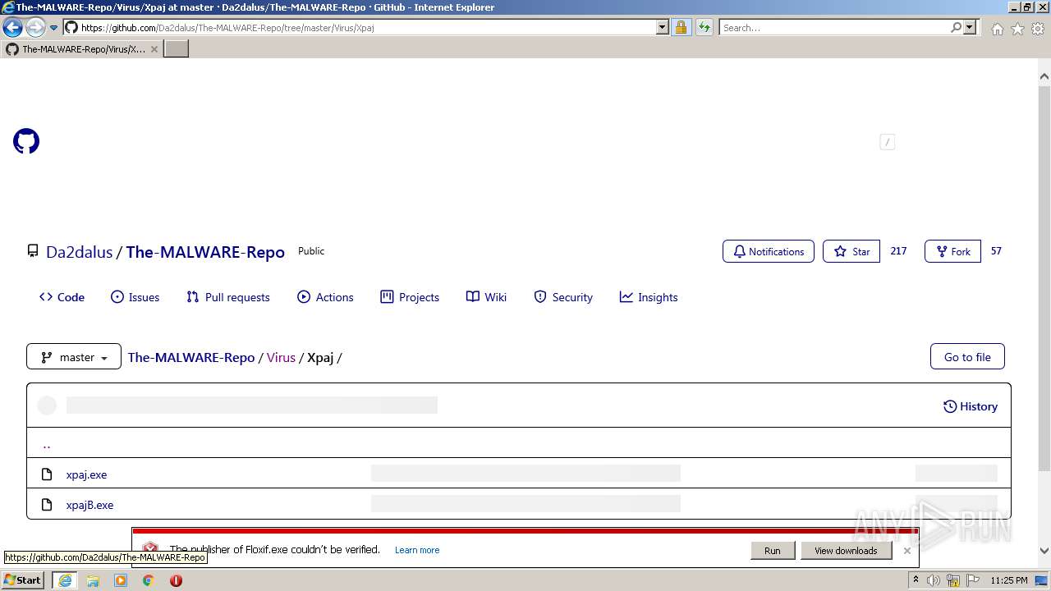Click the Virus breadcrumb link

(x=281, y=357)
